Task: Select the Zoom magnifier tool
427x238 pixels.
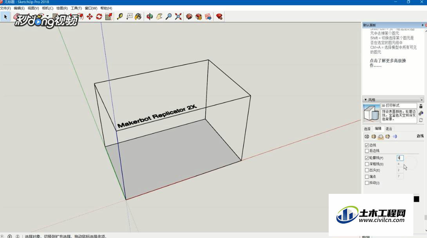Action: [168, 17]
